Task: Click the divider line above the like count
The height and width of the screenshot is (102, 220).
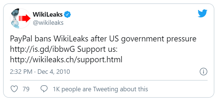Action: 109,80
